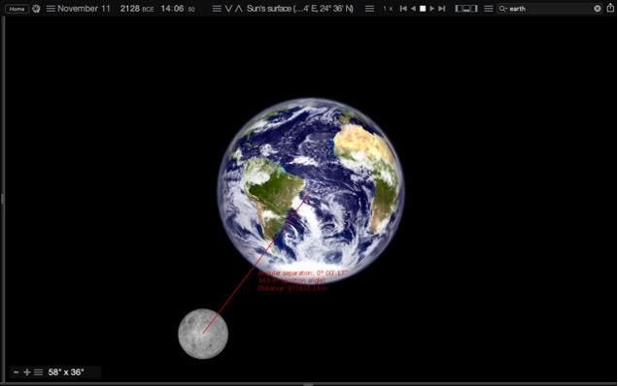Screen dimensions: 618x386
Task: Select the hand cursor tool icon
Action: [36, 9]
